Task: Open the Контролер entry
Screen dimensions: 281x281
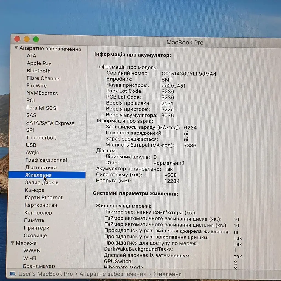Action: 38,213
